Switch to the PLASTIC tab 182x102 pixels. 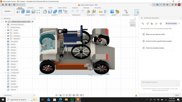pyautogui.click(x=75, y=8)
